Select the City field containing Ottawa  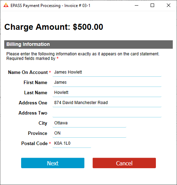click(89, 123)
